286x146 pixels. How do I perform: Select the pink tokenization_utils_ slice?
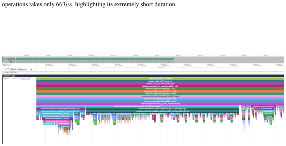tap(57, 121)
